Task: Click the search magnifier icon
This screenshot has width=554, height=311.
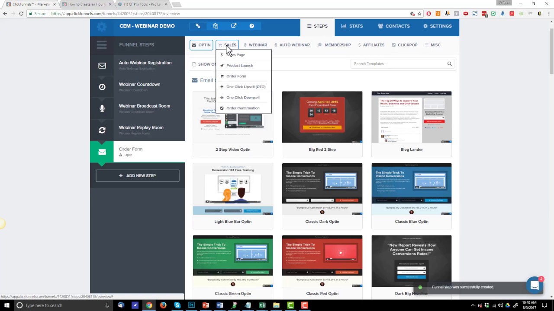Action: [x=449, y=64]
